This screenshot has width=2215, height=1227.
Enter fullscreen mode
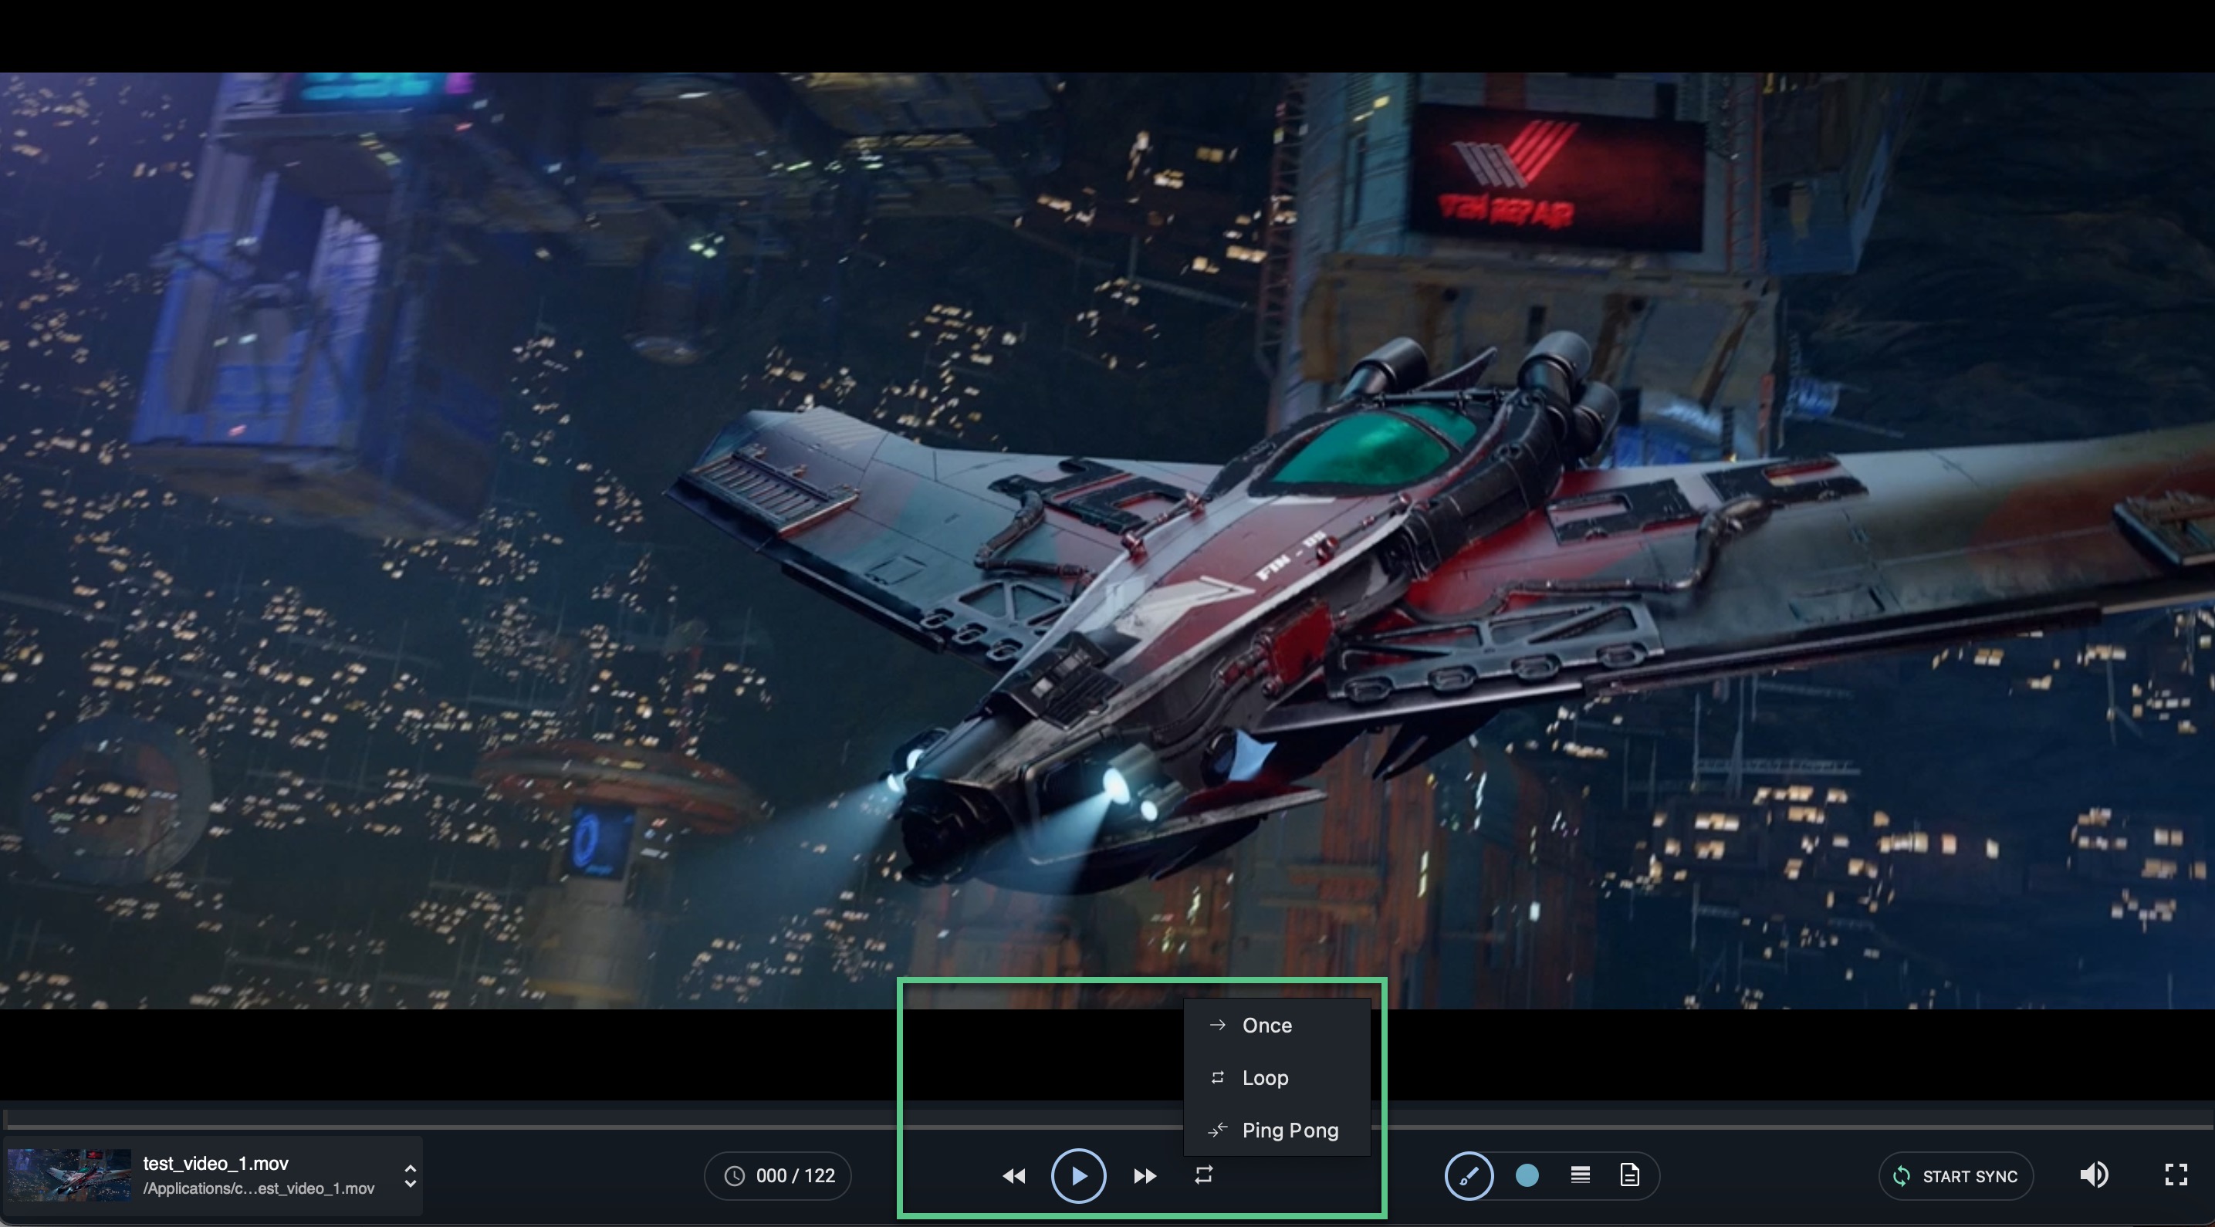2176,1175
